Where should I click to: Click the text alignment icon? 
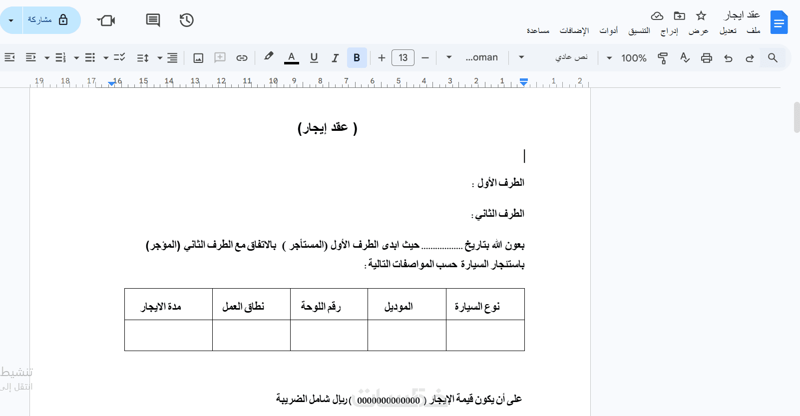pyautogui.click(x=172, y=58)
